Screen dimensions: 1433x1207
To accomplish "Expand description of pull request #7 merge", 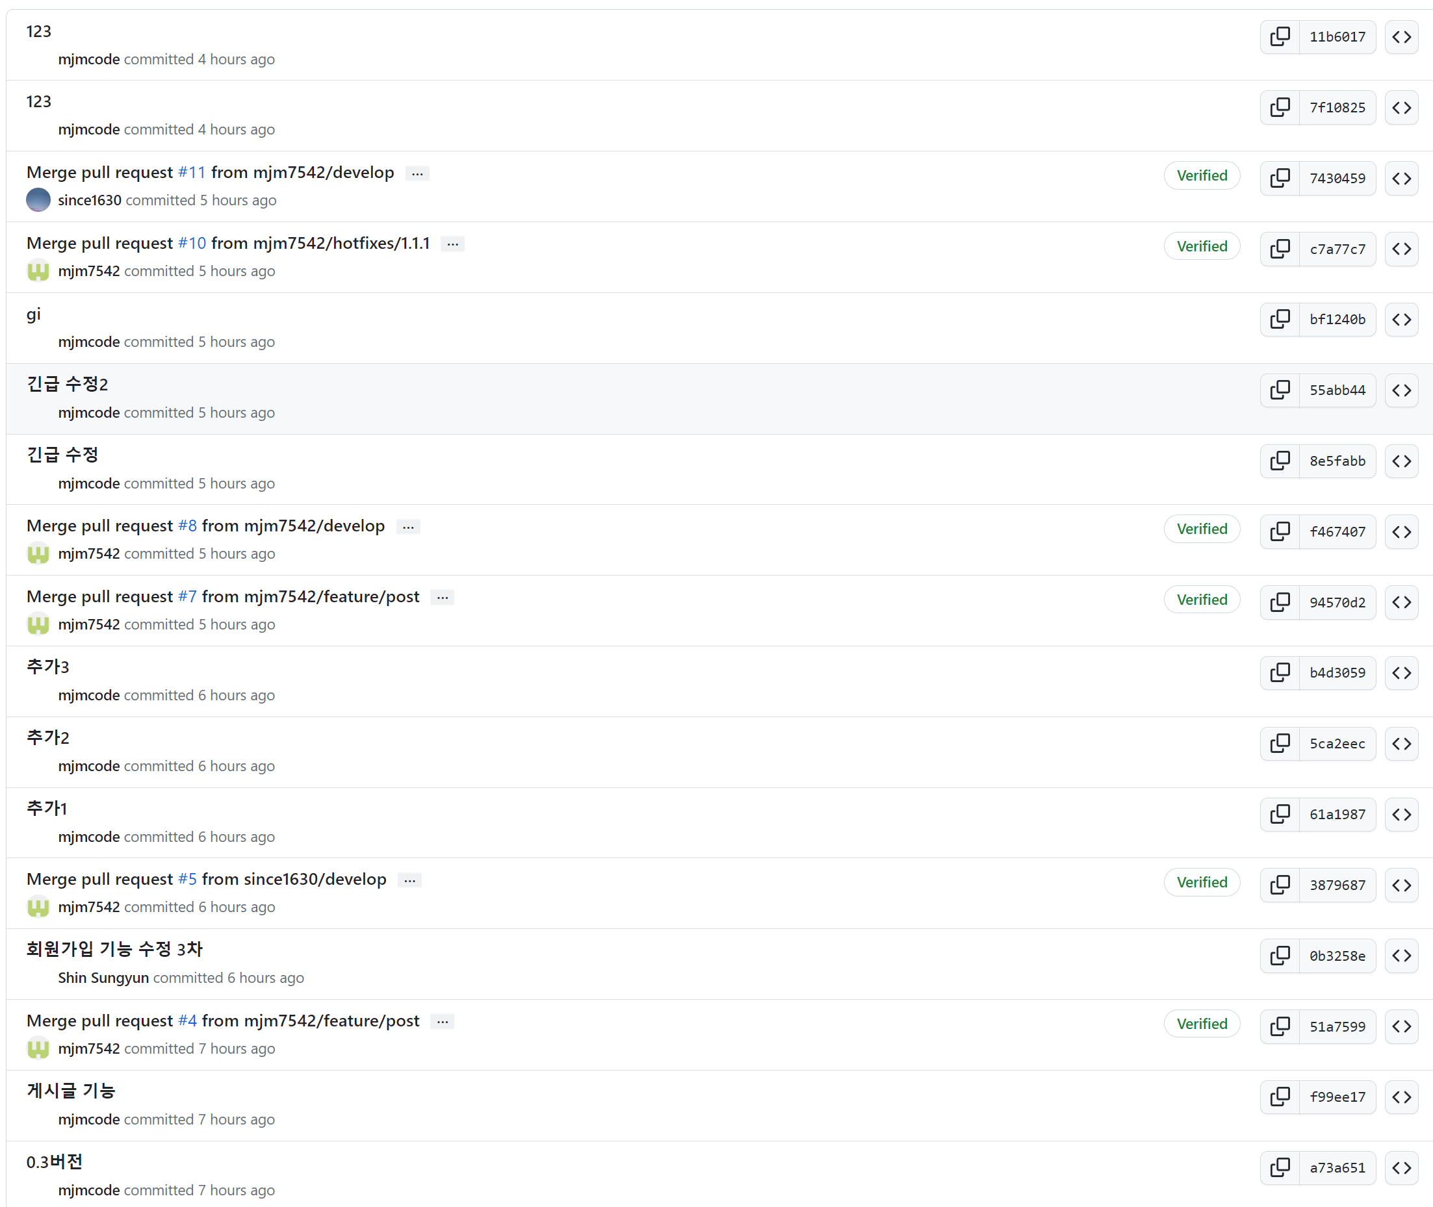I will point(443,598).
